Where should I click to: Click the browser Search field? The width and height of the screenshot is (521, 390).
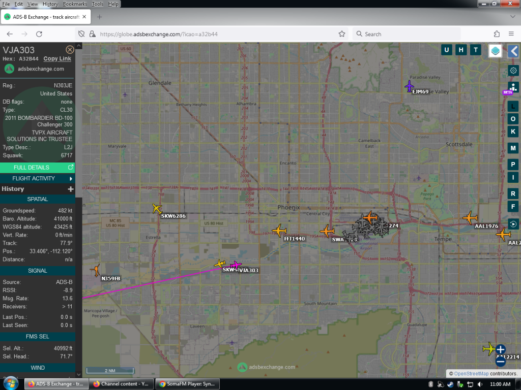(407, 34)
